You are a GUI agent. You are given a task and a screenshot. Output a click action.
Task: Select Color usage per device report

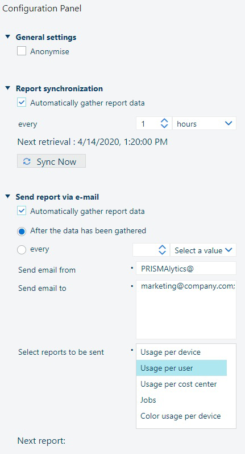[x=181, y=416]
